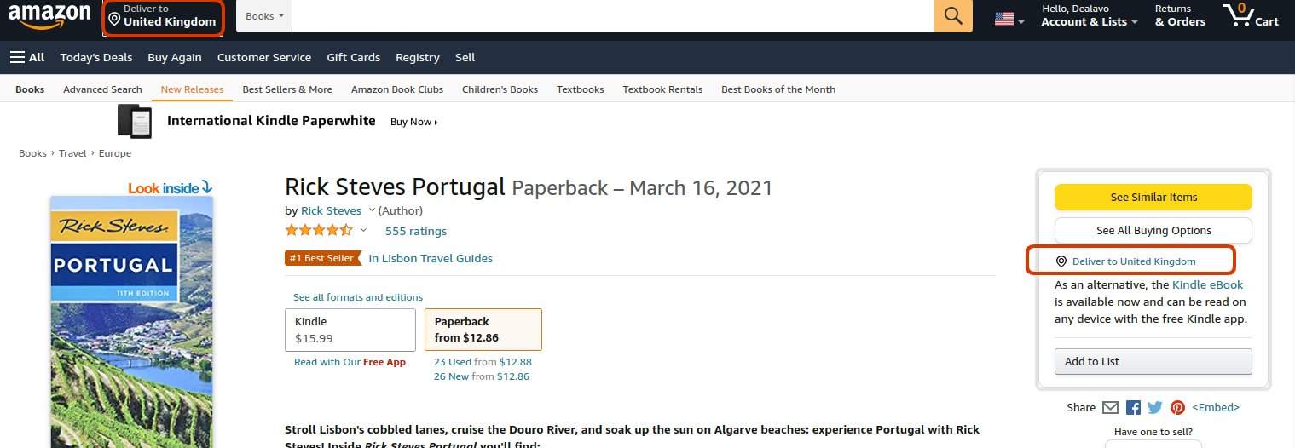Open the New Releases tab
The image size is (1295, 448).
tap(192, 89)
